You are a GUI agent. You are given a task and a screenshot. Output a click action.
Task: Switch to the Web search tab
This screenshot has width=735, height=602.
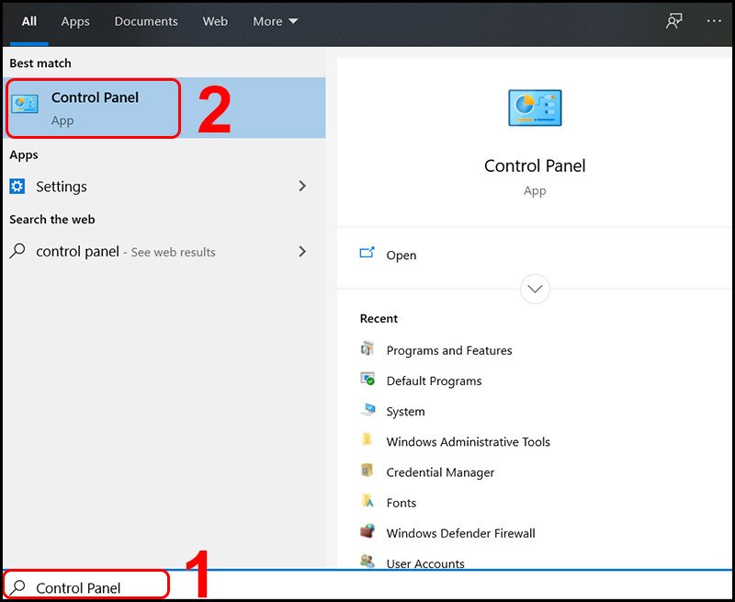click(215, 21)
